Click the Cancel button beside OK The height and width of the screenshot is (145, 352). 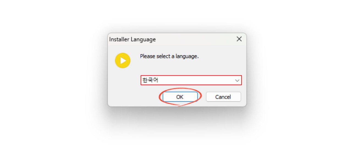tap(223, 97)
